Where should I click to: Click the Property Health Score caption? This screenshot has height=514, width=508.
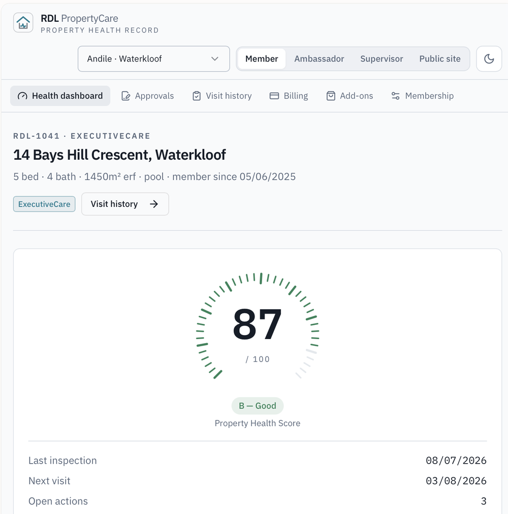coord(258,423)
